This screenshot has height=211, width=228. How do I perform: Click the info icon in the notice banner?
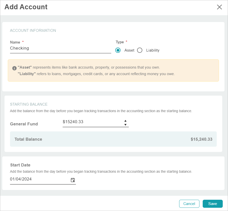click(14, 67)
